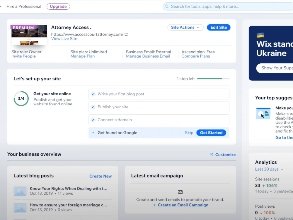Image resolution: width=293 pixels, height=220 pixels.
Task: Click Get your site online heading
Action: point(52,94)
